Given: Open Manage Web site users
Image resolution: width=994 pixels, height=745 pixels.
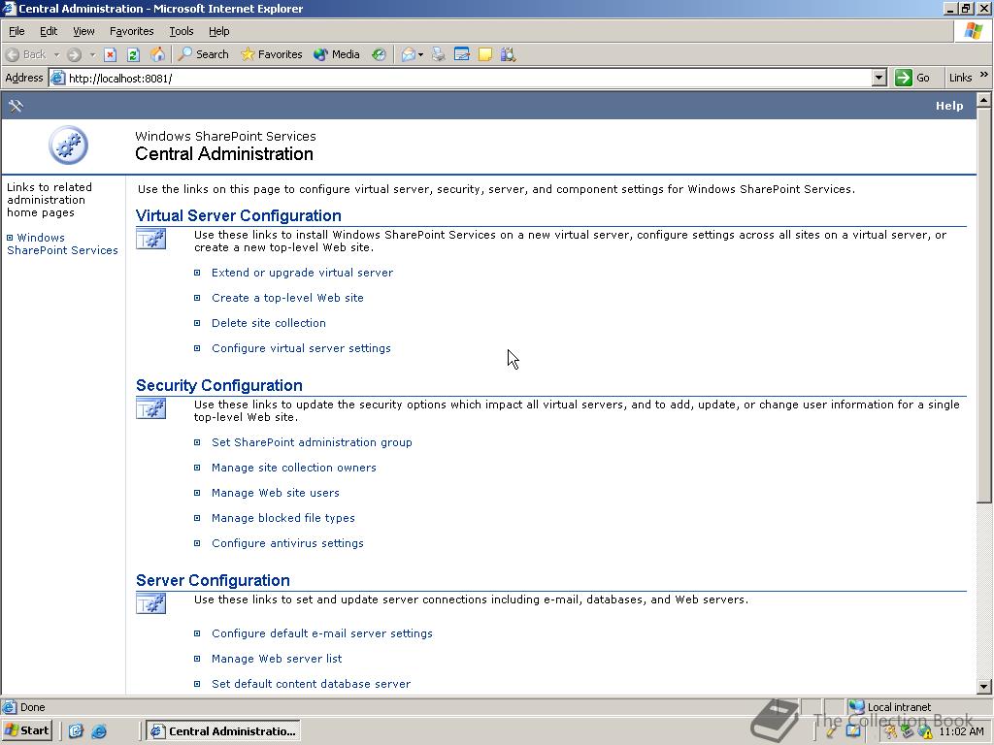Looking at the screenshot, I should point(275,493).
